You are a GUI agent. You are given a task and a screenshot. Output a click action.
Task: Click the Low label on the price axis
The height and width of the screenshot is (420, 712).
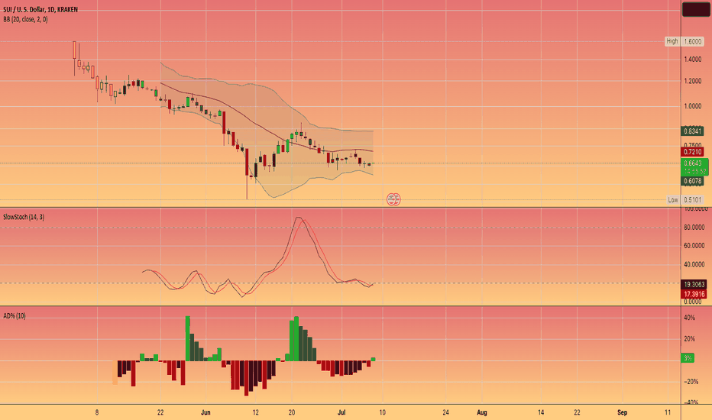click(x=673, y=200)
